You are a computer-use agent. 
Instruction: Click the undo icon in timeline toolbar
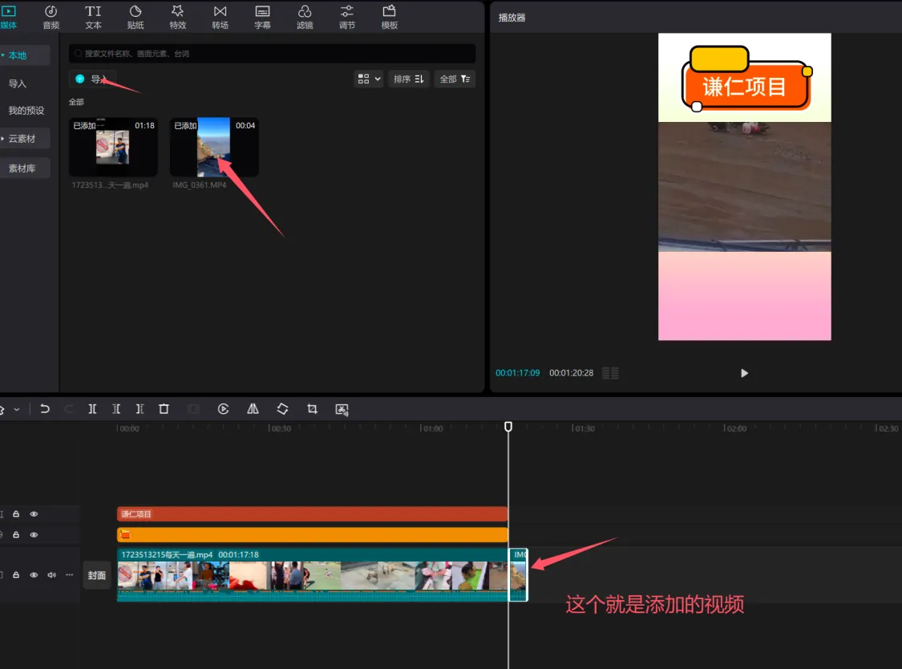pos(45,409)
